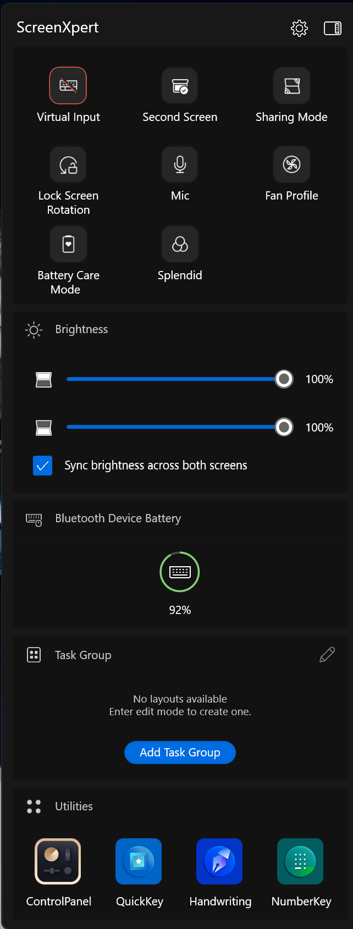Click the second screen brightness slider handle
The width and height of the screenshot is (353, 929).
point(284,427)
